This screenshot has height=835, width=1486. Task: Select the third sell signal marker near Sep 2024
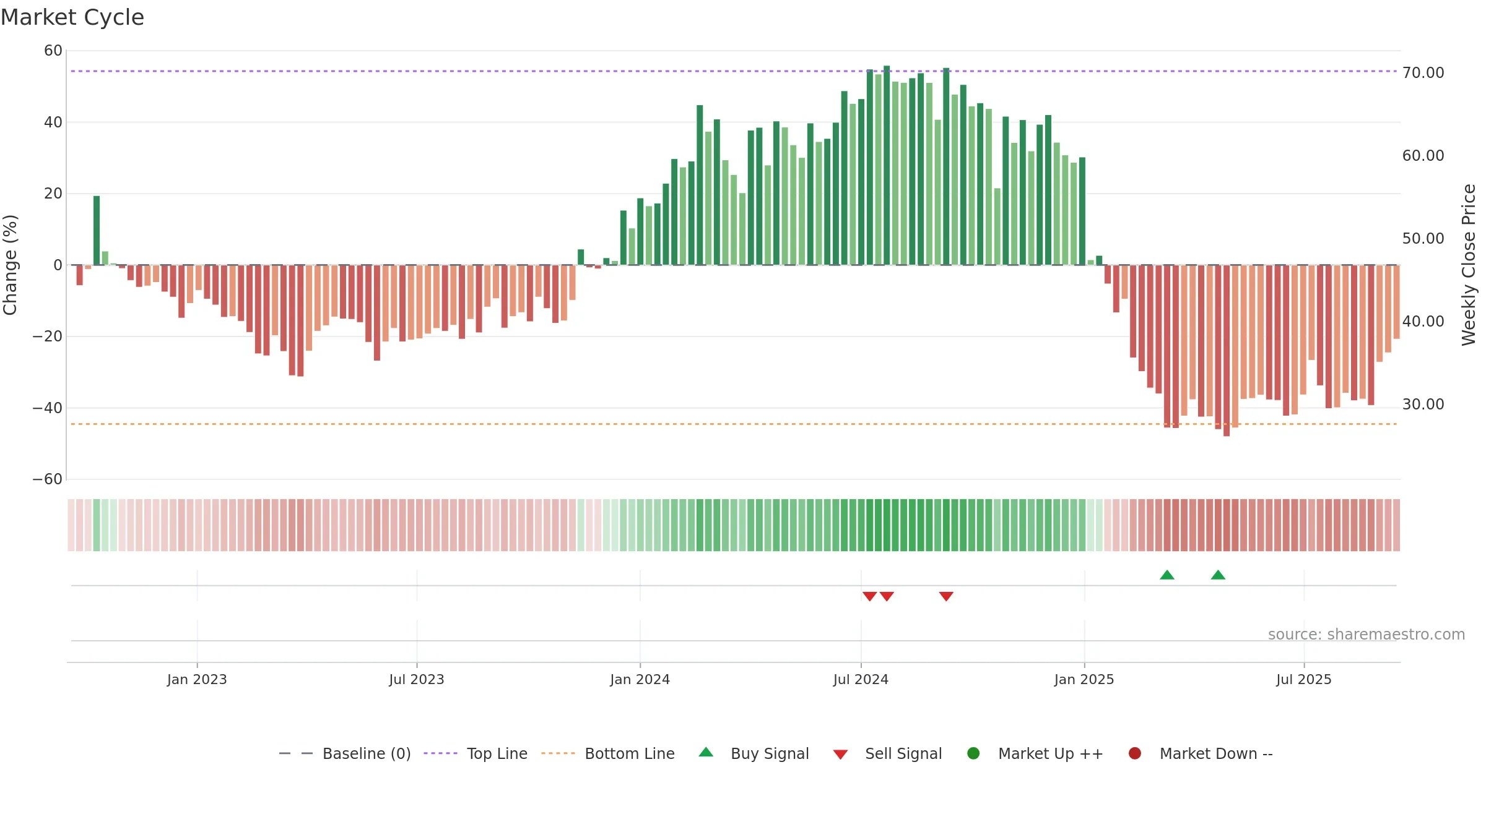pos(946,596)
